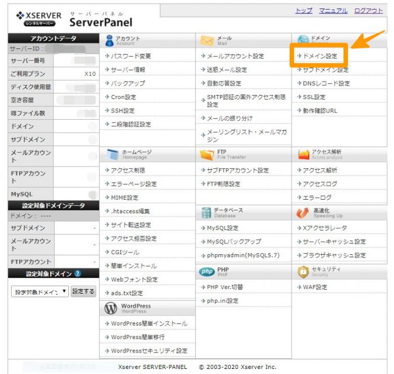394x374 pixels.
Task: Open MIME設定
Action: point(124,197)
